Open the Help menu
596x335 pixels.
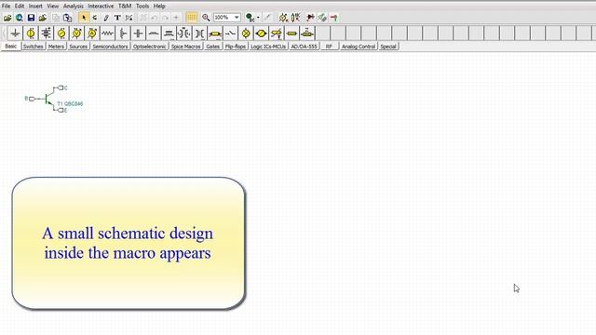click(x=159, y=7)
